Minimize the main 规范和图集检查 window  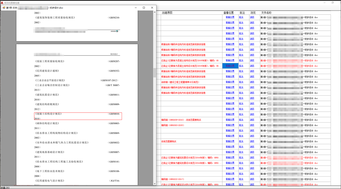point(325,3)
